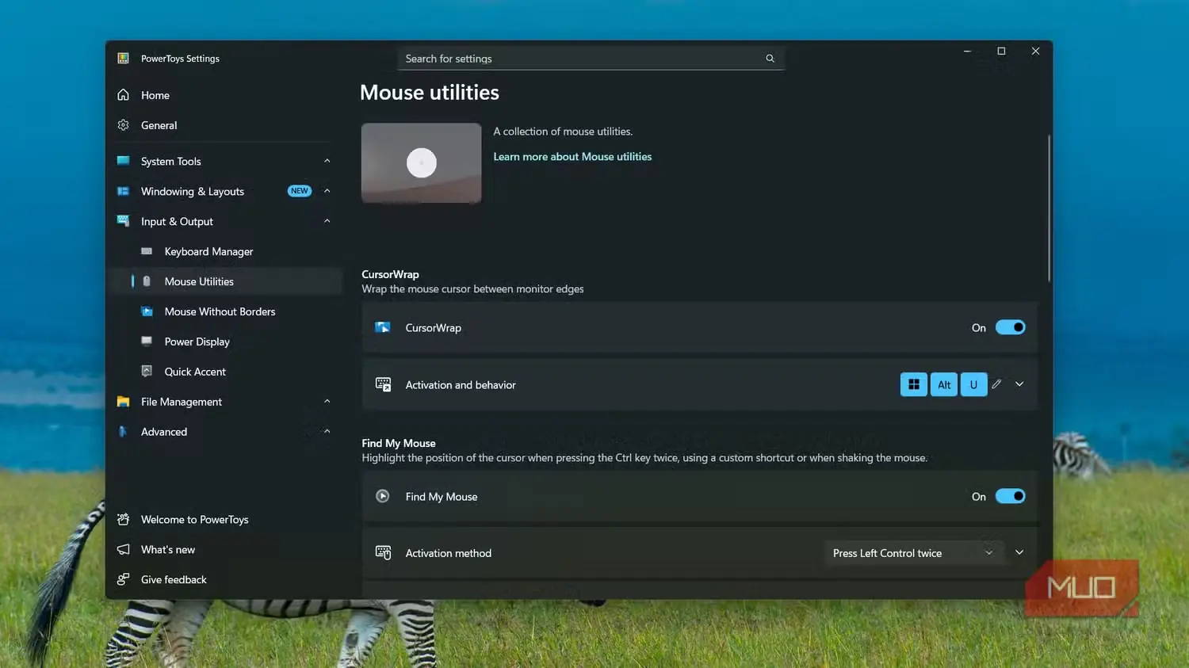This screenshot has width=1189, height=668.
Task: Click the Home icon in the sidebar
Action: (x=123, y=95)
